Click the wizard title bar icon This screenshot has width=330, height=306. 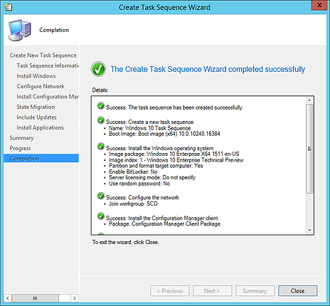(x=9, y=7)
